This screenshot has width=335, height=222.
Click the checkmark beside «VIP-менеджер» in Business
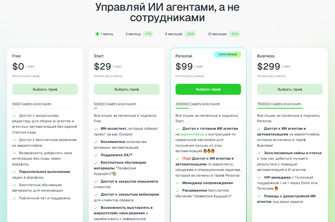click(259, 177)
